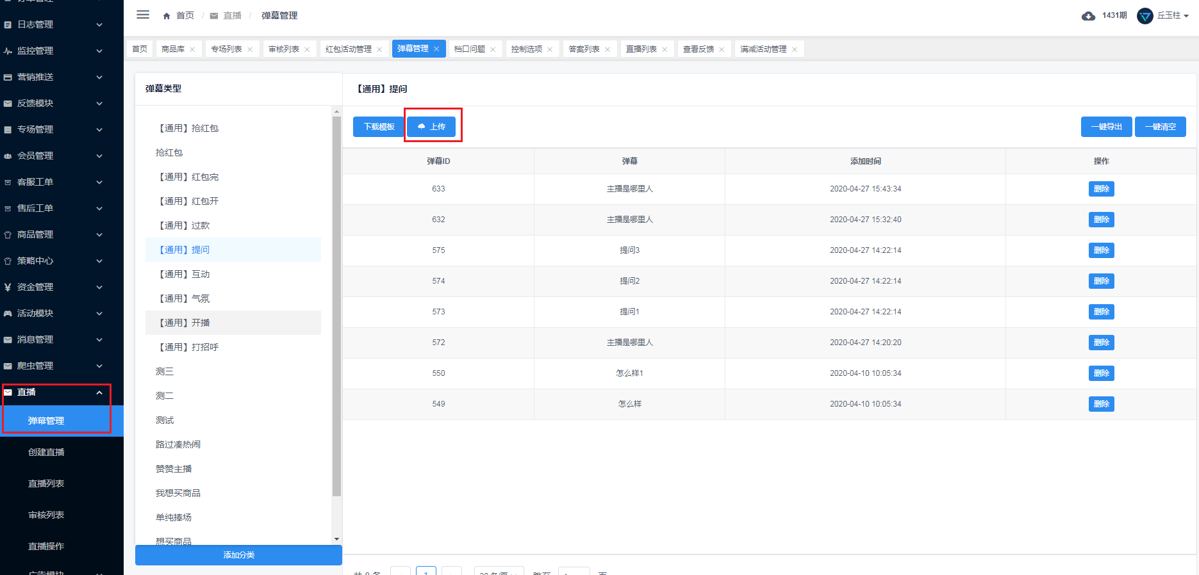The image size is (1199, 575).
Task: Close the active 弹幕管理 tab
Action: (436, 49)
